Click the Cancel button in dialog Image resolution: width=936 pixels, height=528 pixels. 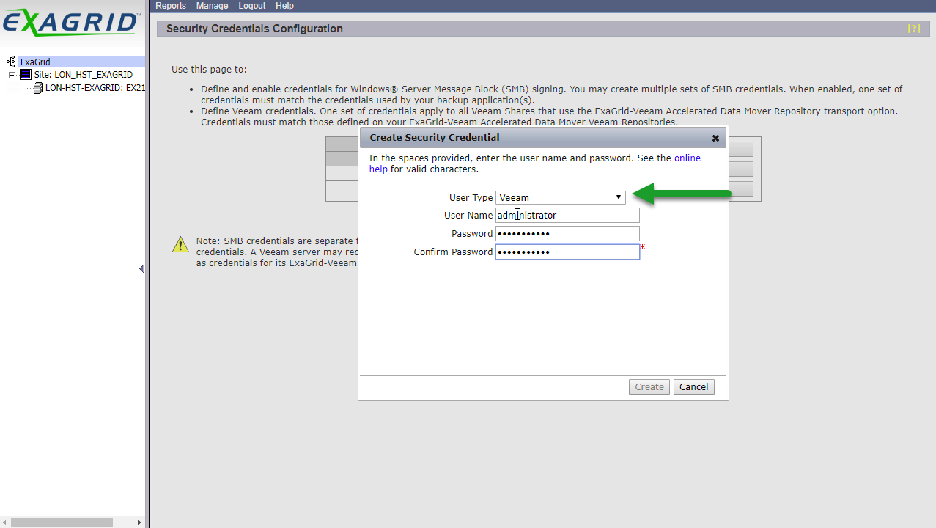[x=694, y=386]
